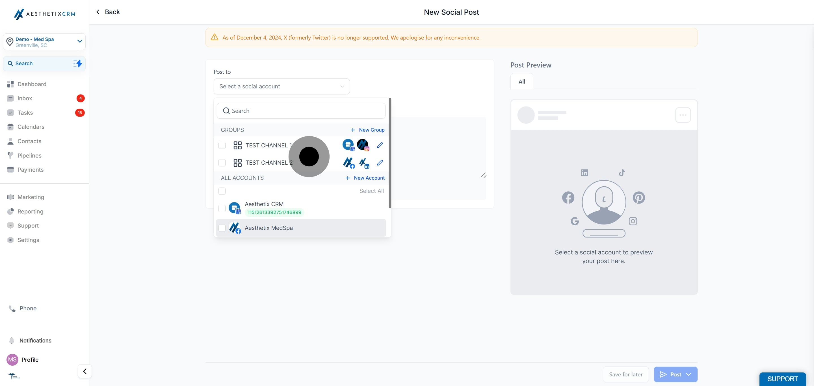Click the three-dots menu in post preview

pos(683,115)
